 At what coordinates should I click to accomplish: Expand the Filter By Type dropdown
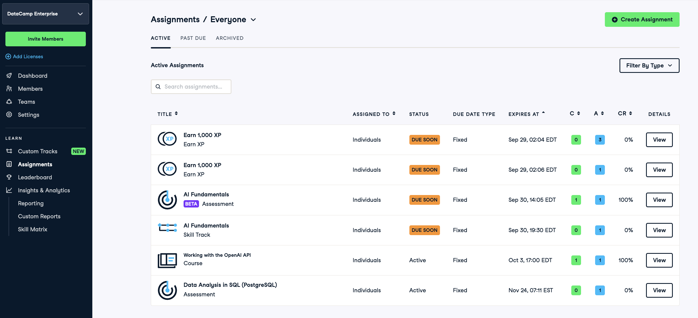[649, 66]
